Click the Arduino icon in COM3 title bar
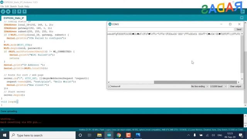 pos(110,24)
